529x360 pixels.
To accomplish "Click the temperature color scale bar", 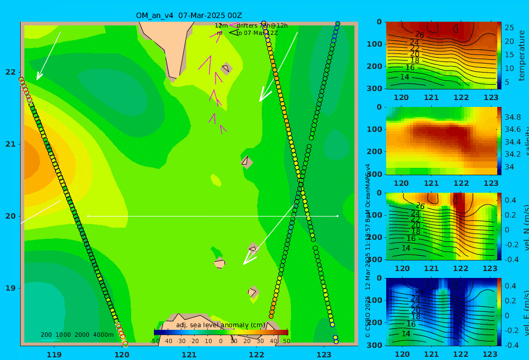I will (499, 56).
